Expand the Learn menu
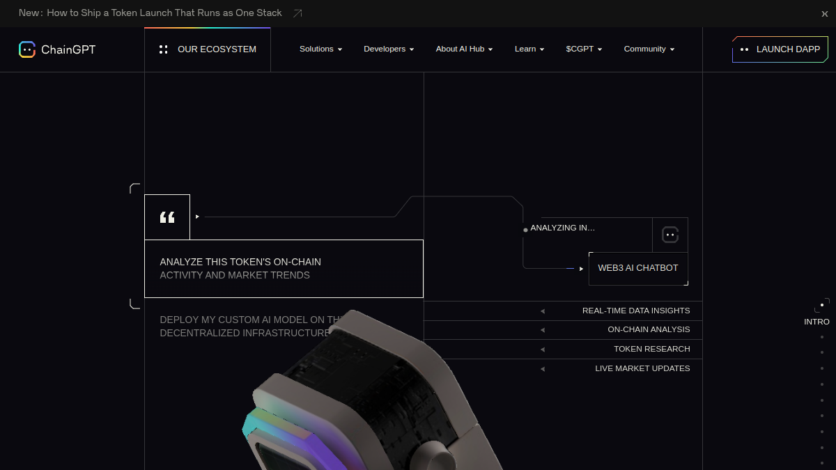 pos(529,49)
